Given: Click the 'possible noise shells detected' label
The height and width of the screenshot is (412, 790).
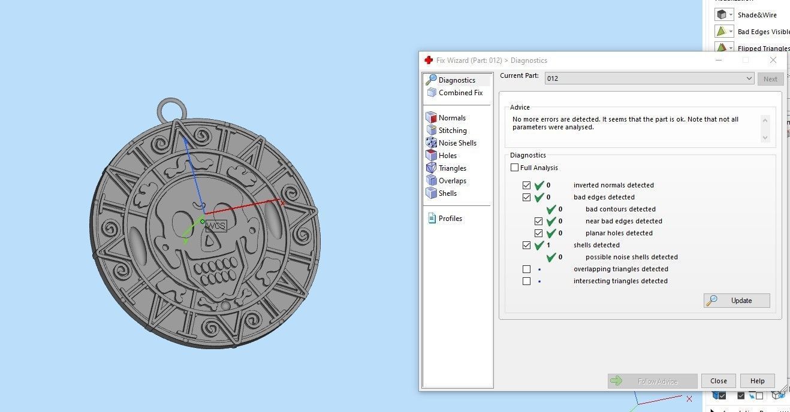Looking at the screenshot, I should point(632,257).
